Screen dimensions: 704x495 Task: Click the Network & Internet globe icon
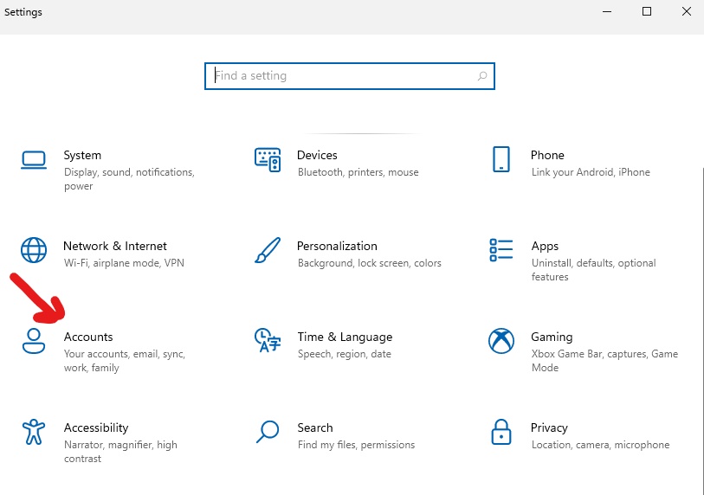pyautogui.click(x=33, y=250)
